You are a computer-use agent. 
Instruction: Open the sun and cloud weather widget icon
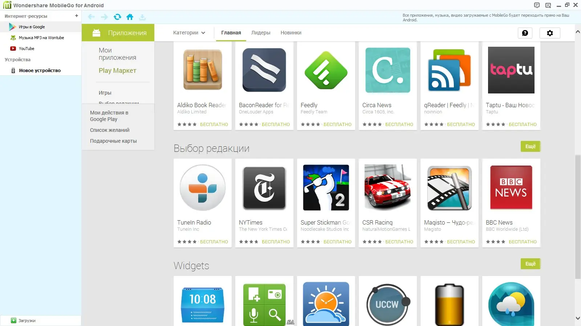[x=326, y=304]
